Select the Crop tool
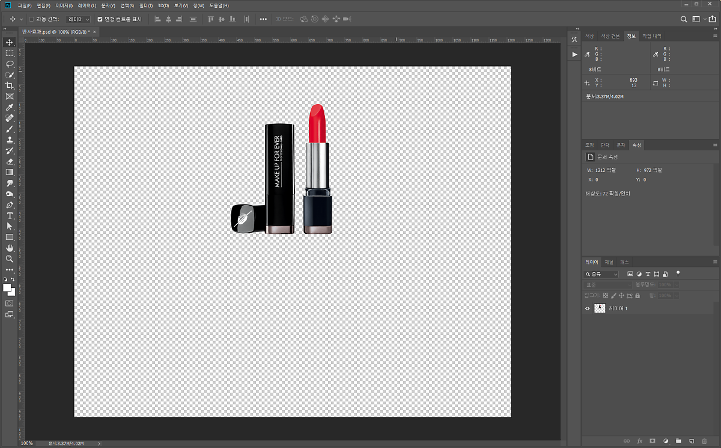The width and height of the screenshot is (721, 448). point(10,85)
